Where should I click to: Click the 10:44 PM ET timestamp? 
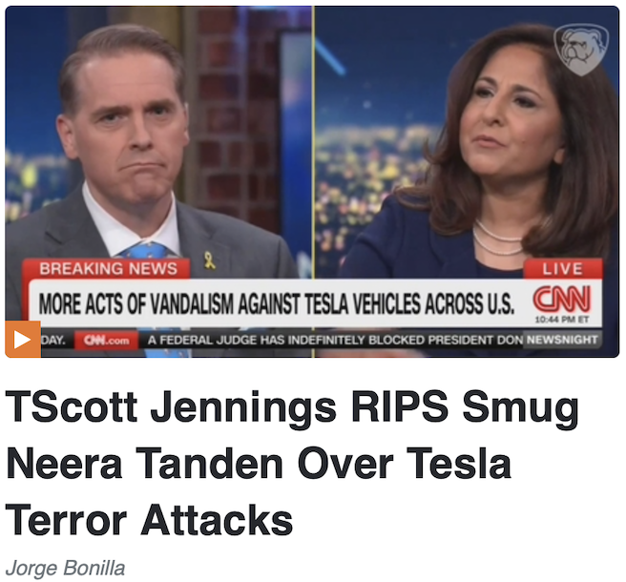pos(562,320)
